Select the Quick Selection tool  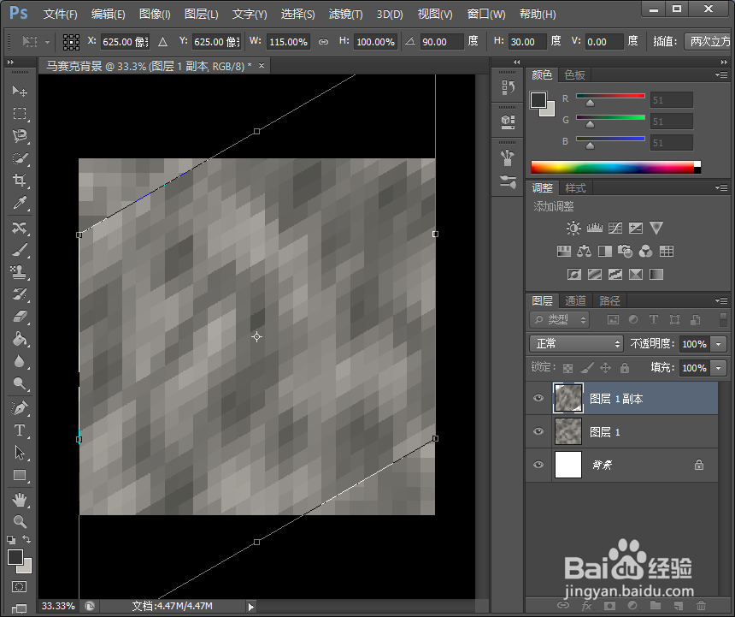click(x=20, y=158)
